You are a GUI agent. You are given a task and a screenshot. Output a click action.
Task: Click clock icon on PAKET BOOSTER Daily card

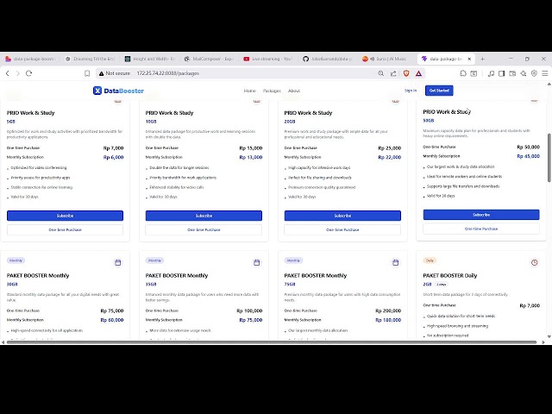pyautogui.click(x=535, y=262)
